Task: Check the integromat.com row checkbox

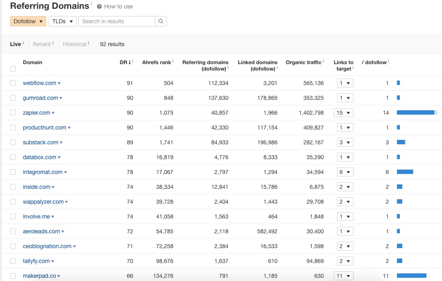Action: tap(13, 172)
